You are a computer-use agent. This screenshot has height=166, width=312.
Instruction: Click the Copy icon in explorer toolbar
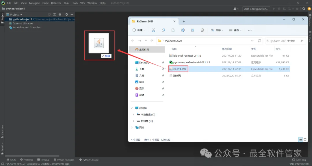[x=163, y=30]
